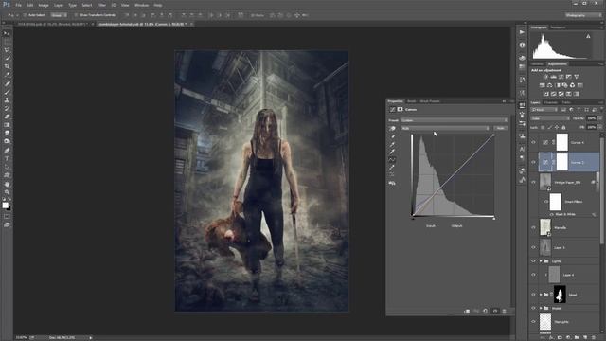Screen dimensions: 606x341
Task: Open Info panel icon in collapsed dock
Action: tap(522, 45)
